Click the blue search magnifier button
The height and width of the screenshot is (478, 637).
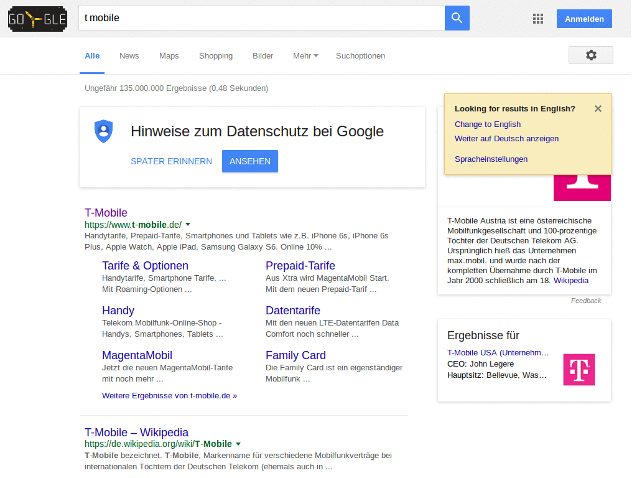point(457,18)
